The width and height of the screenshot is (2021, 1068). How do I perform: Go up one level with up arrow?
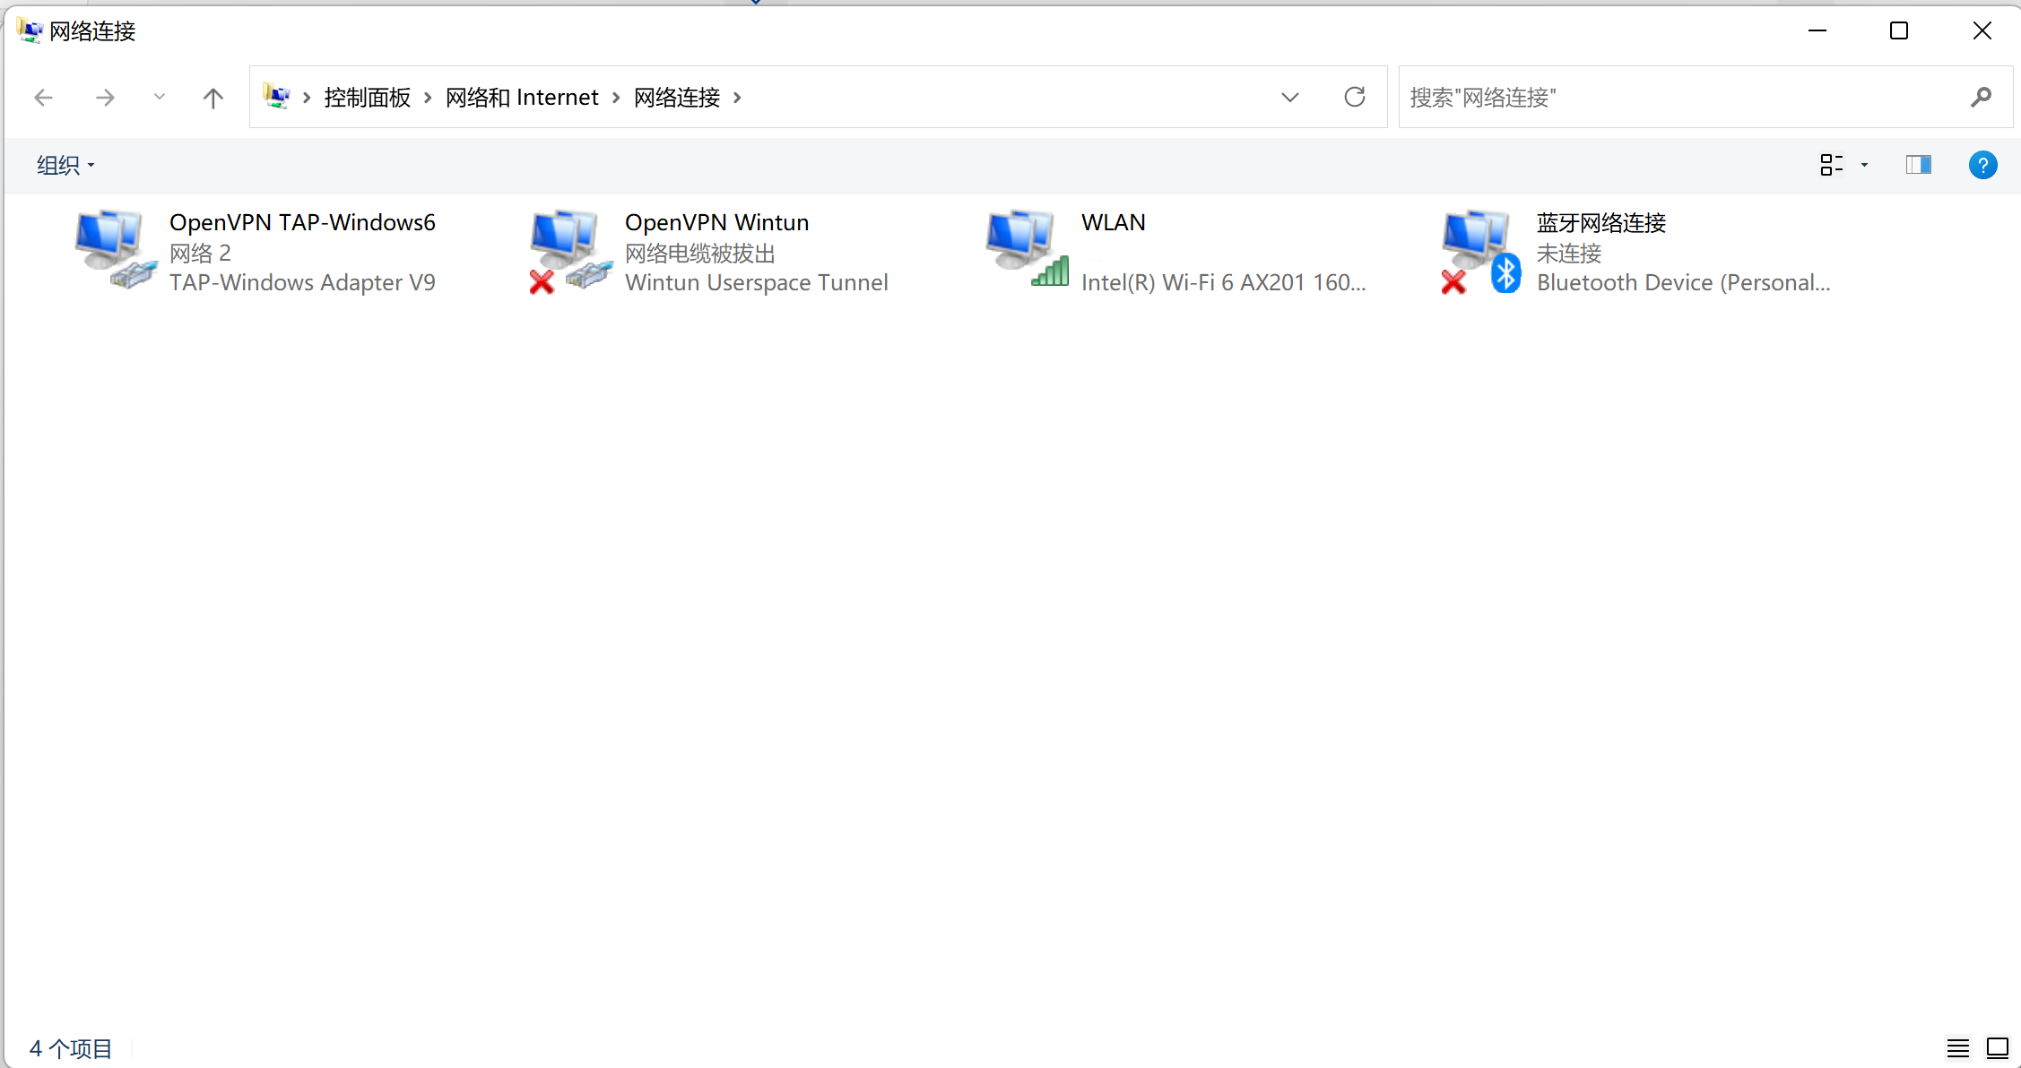213,97
